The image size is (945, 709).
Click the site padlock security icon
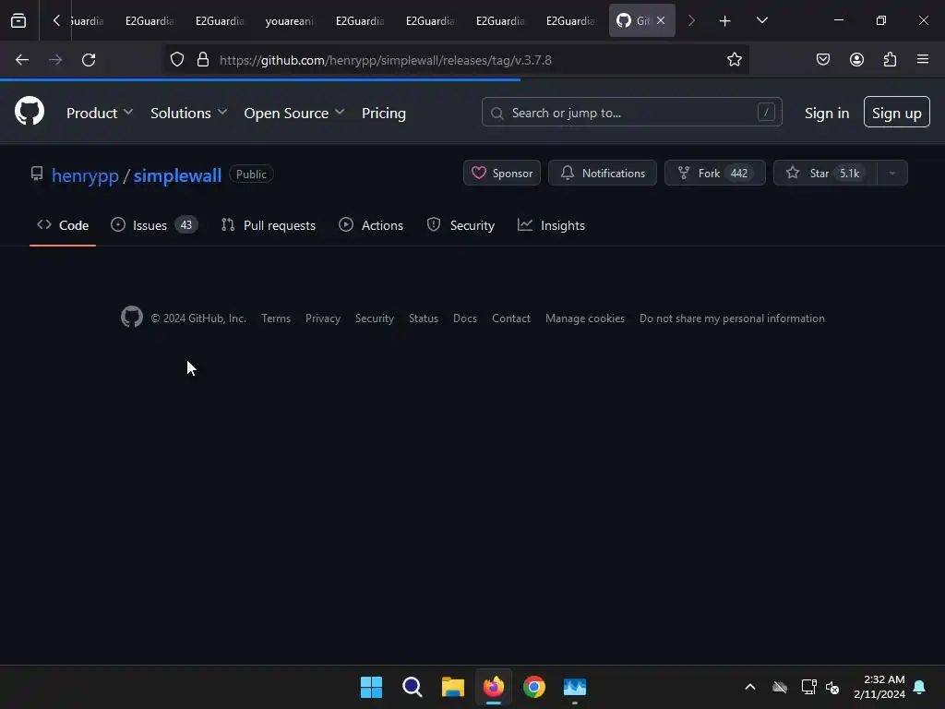(203, 60)
